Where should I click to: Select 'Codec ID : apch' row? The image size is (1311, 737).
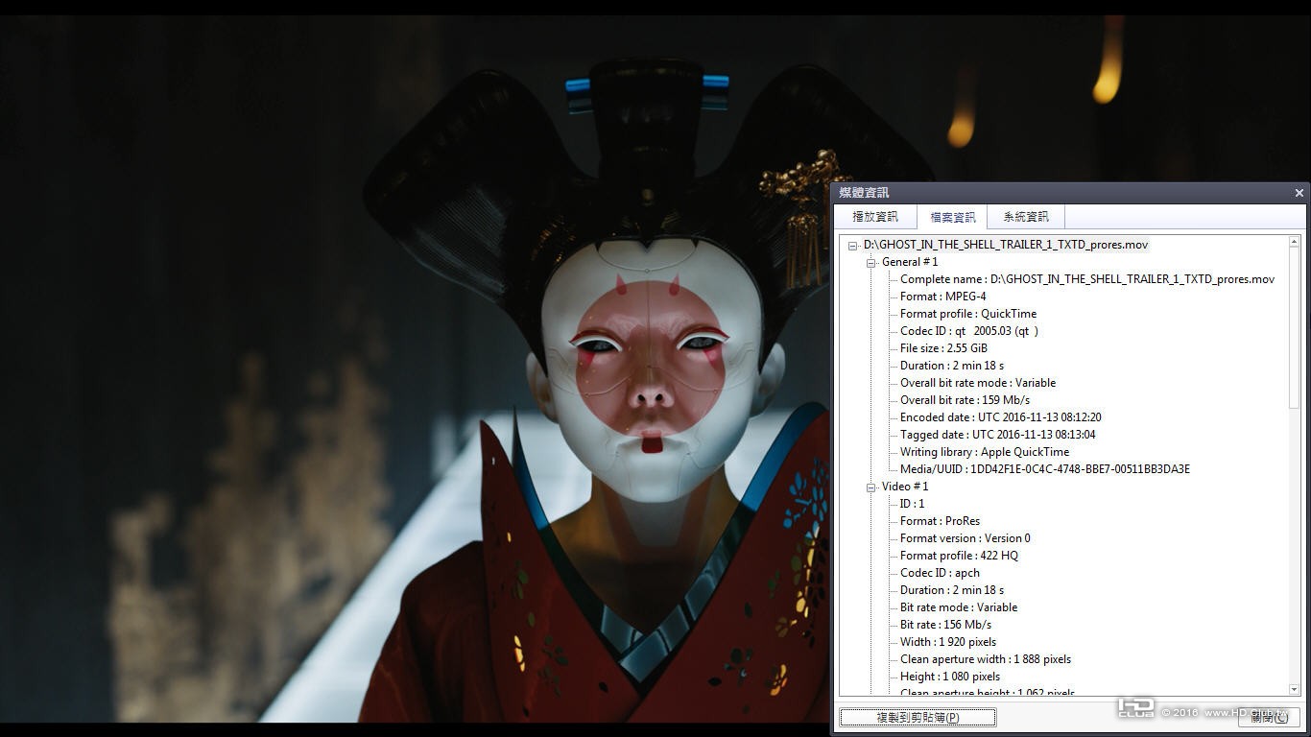click(x=941, y=573)
